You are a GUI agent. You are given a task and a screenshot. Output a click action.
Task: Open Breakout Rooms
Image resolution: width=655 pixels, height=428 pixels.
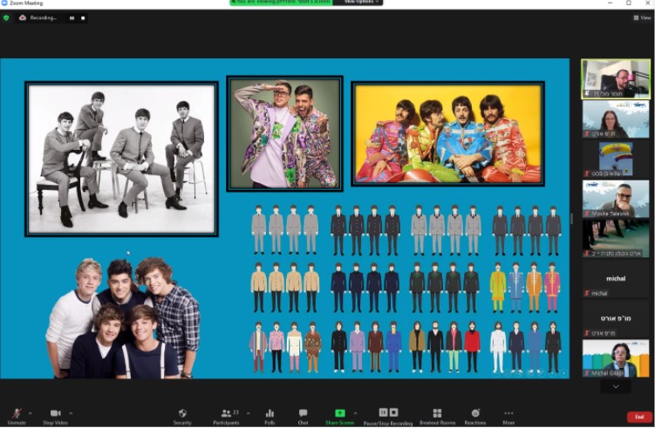(x=437, y=416)
